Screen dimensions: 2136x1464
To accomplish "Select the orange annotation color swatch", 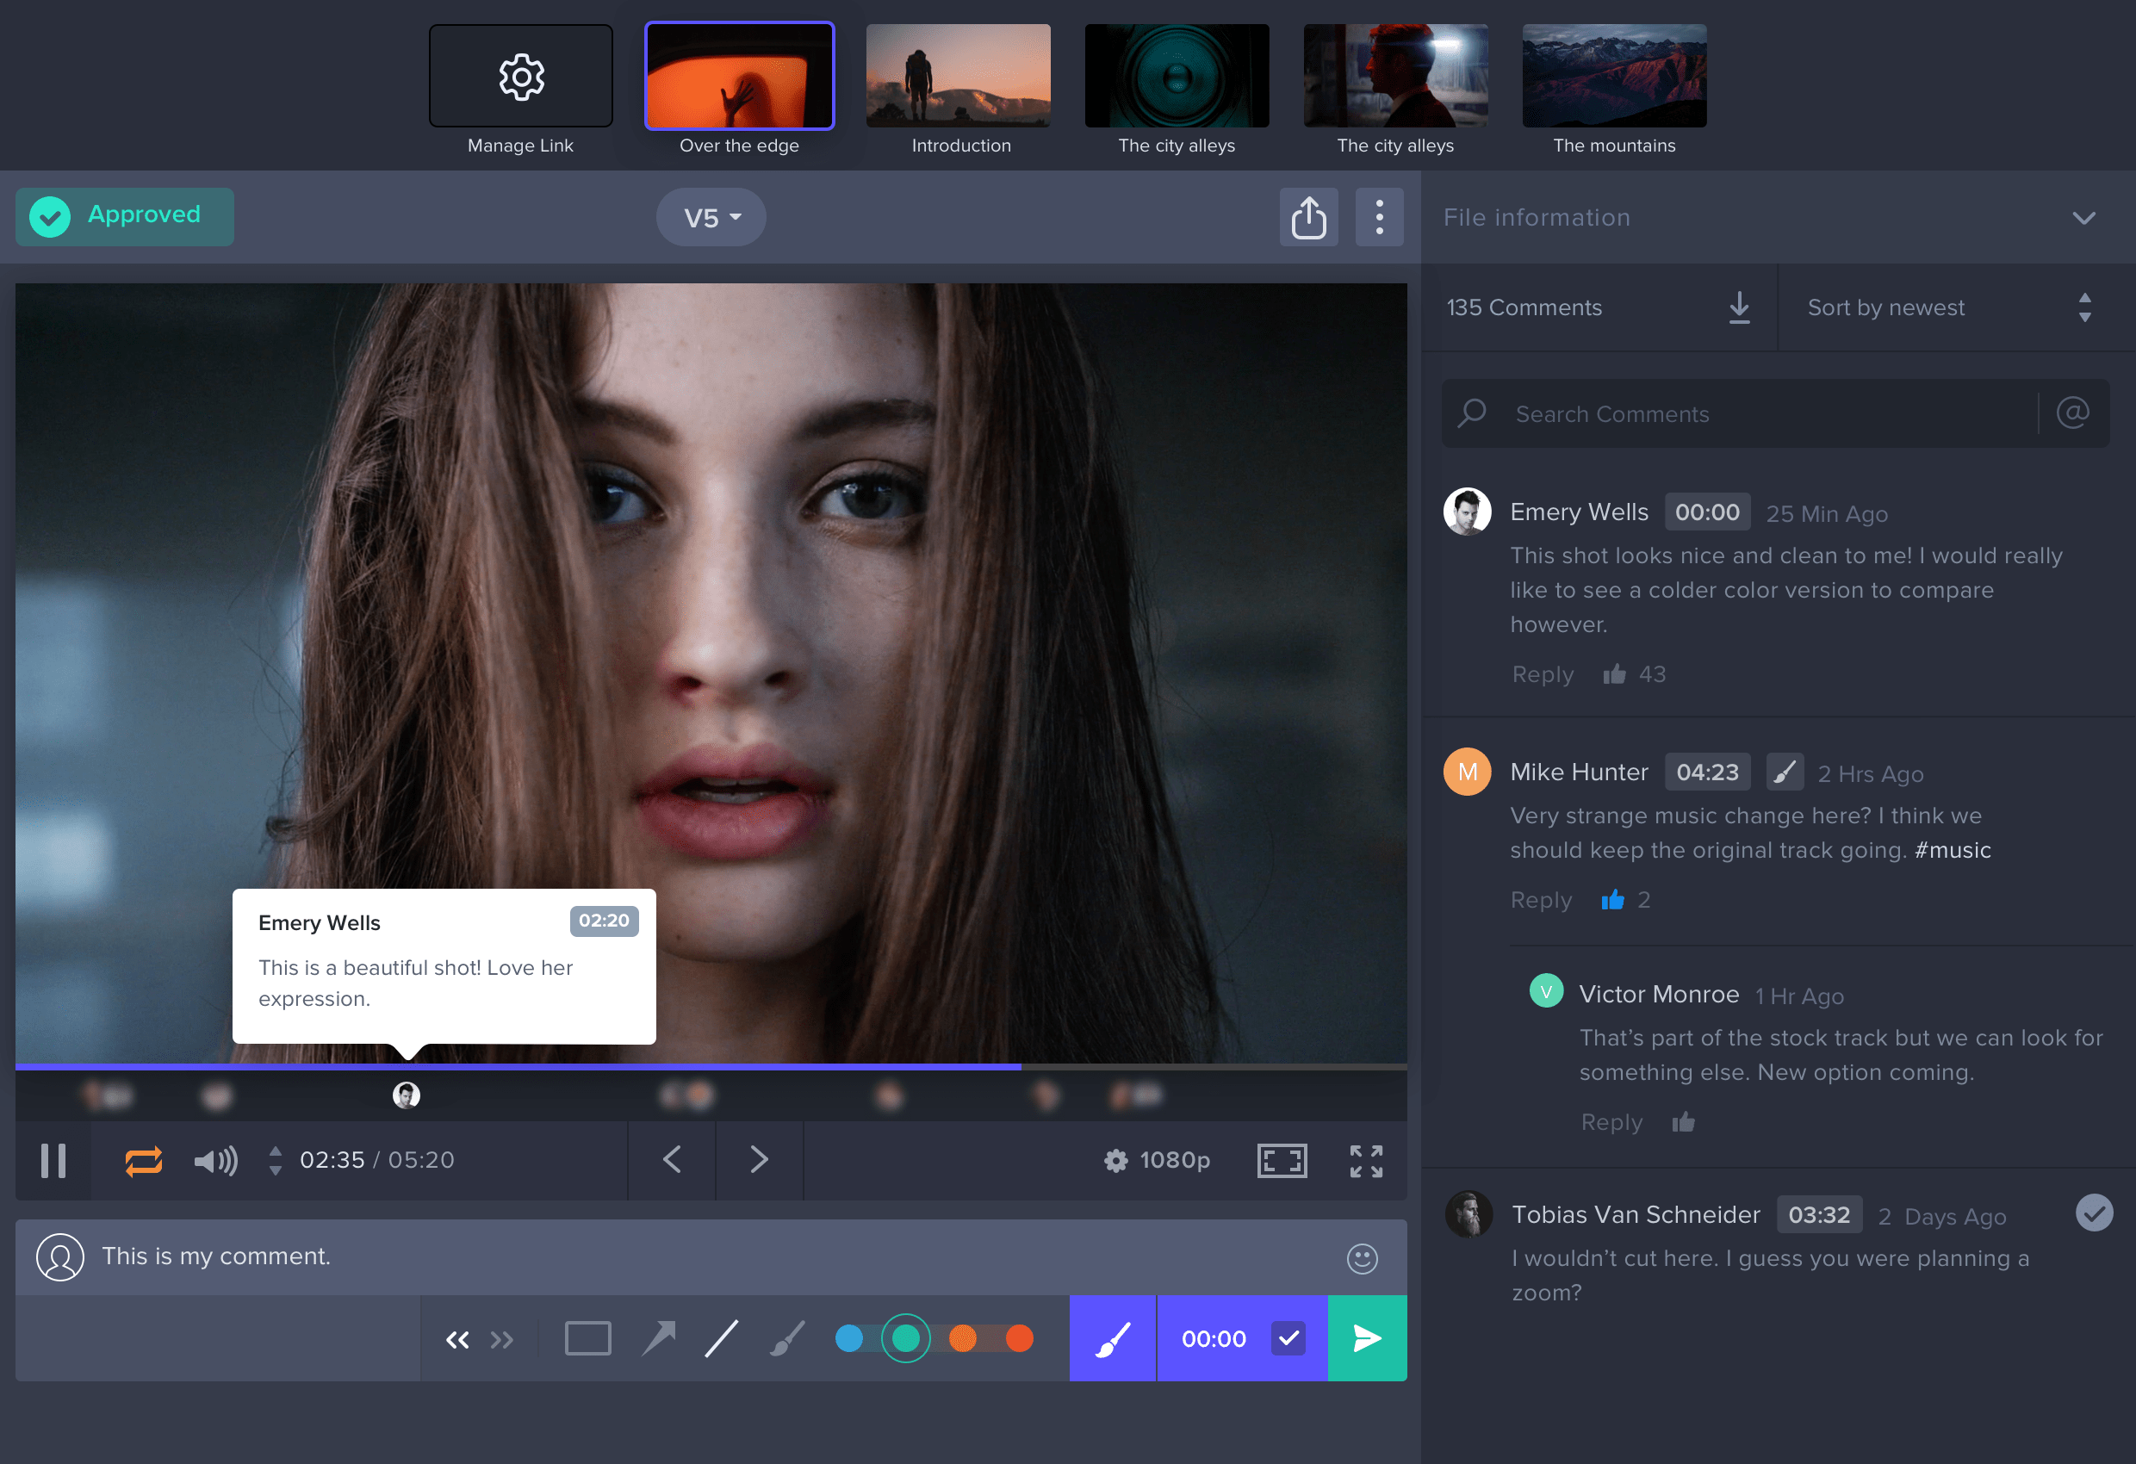I will coord(963,1338).
